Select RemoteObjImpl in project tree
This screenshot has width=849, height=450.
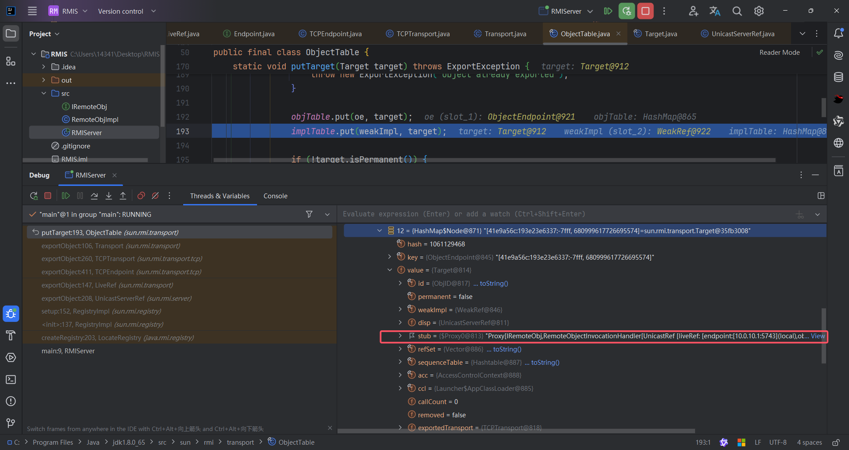(x=95, y=120)
